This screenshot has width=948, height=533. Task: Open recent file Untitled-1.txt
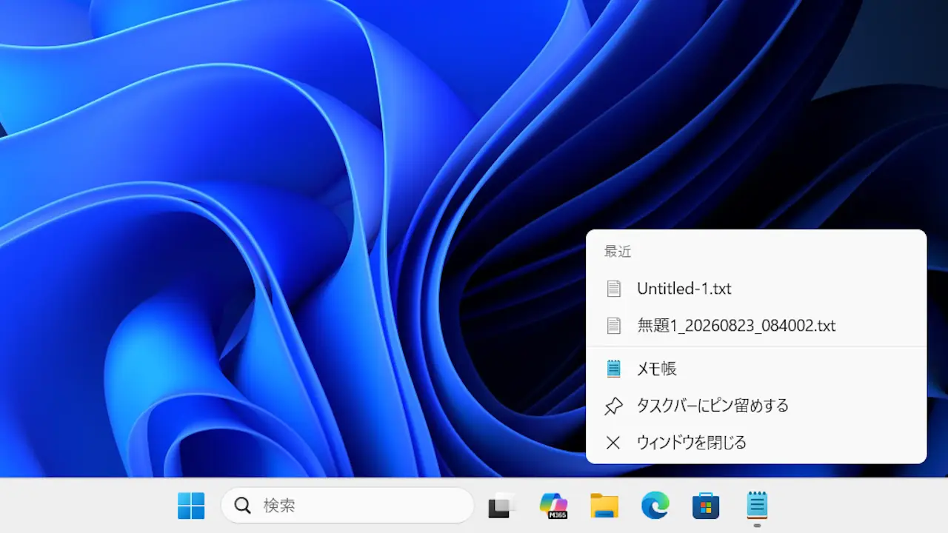pos(756,289)
